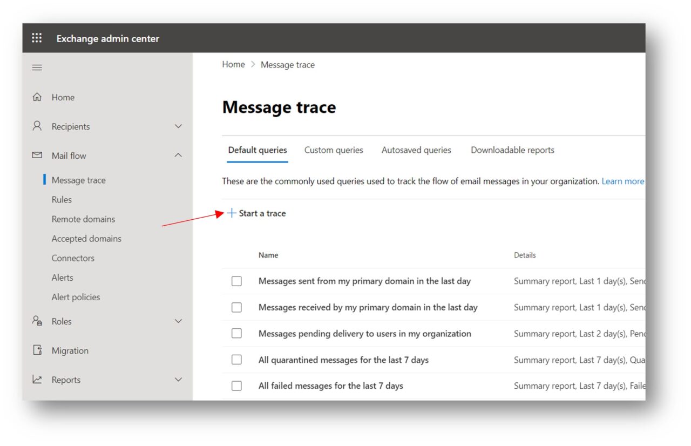Open the Downloadable reports tab
Screen dimensions: 691x446
point(512,150)
